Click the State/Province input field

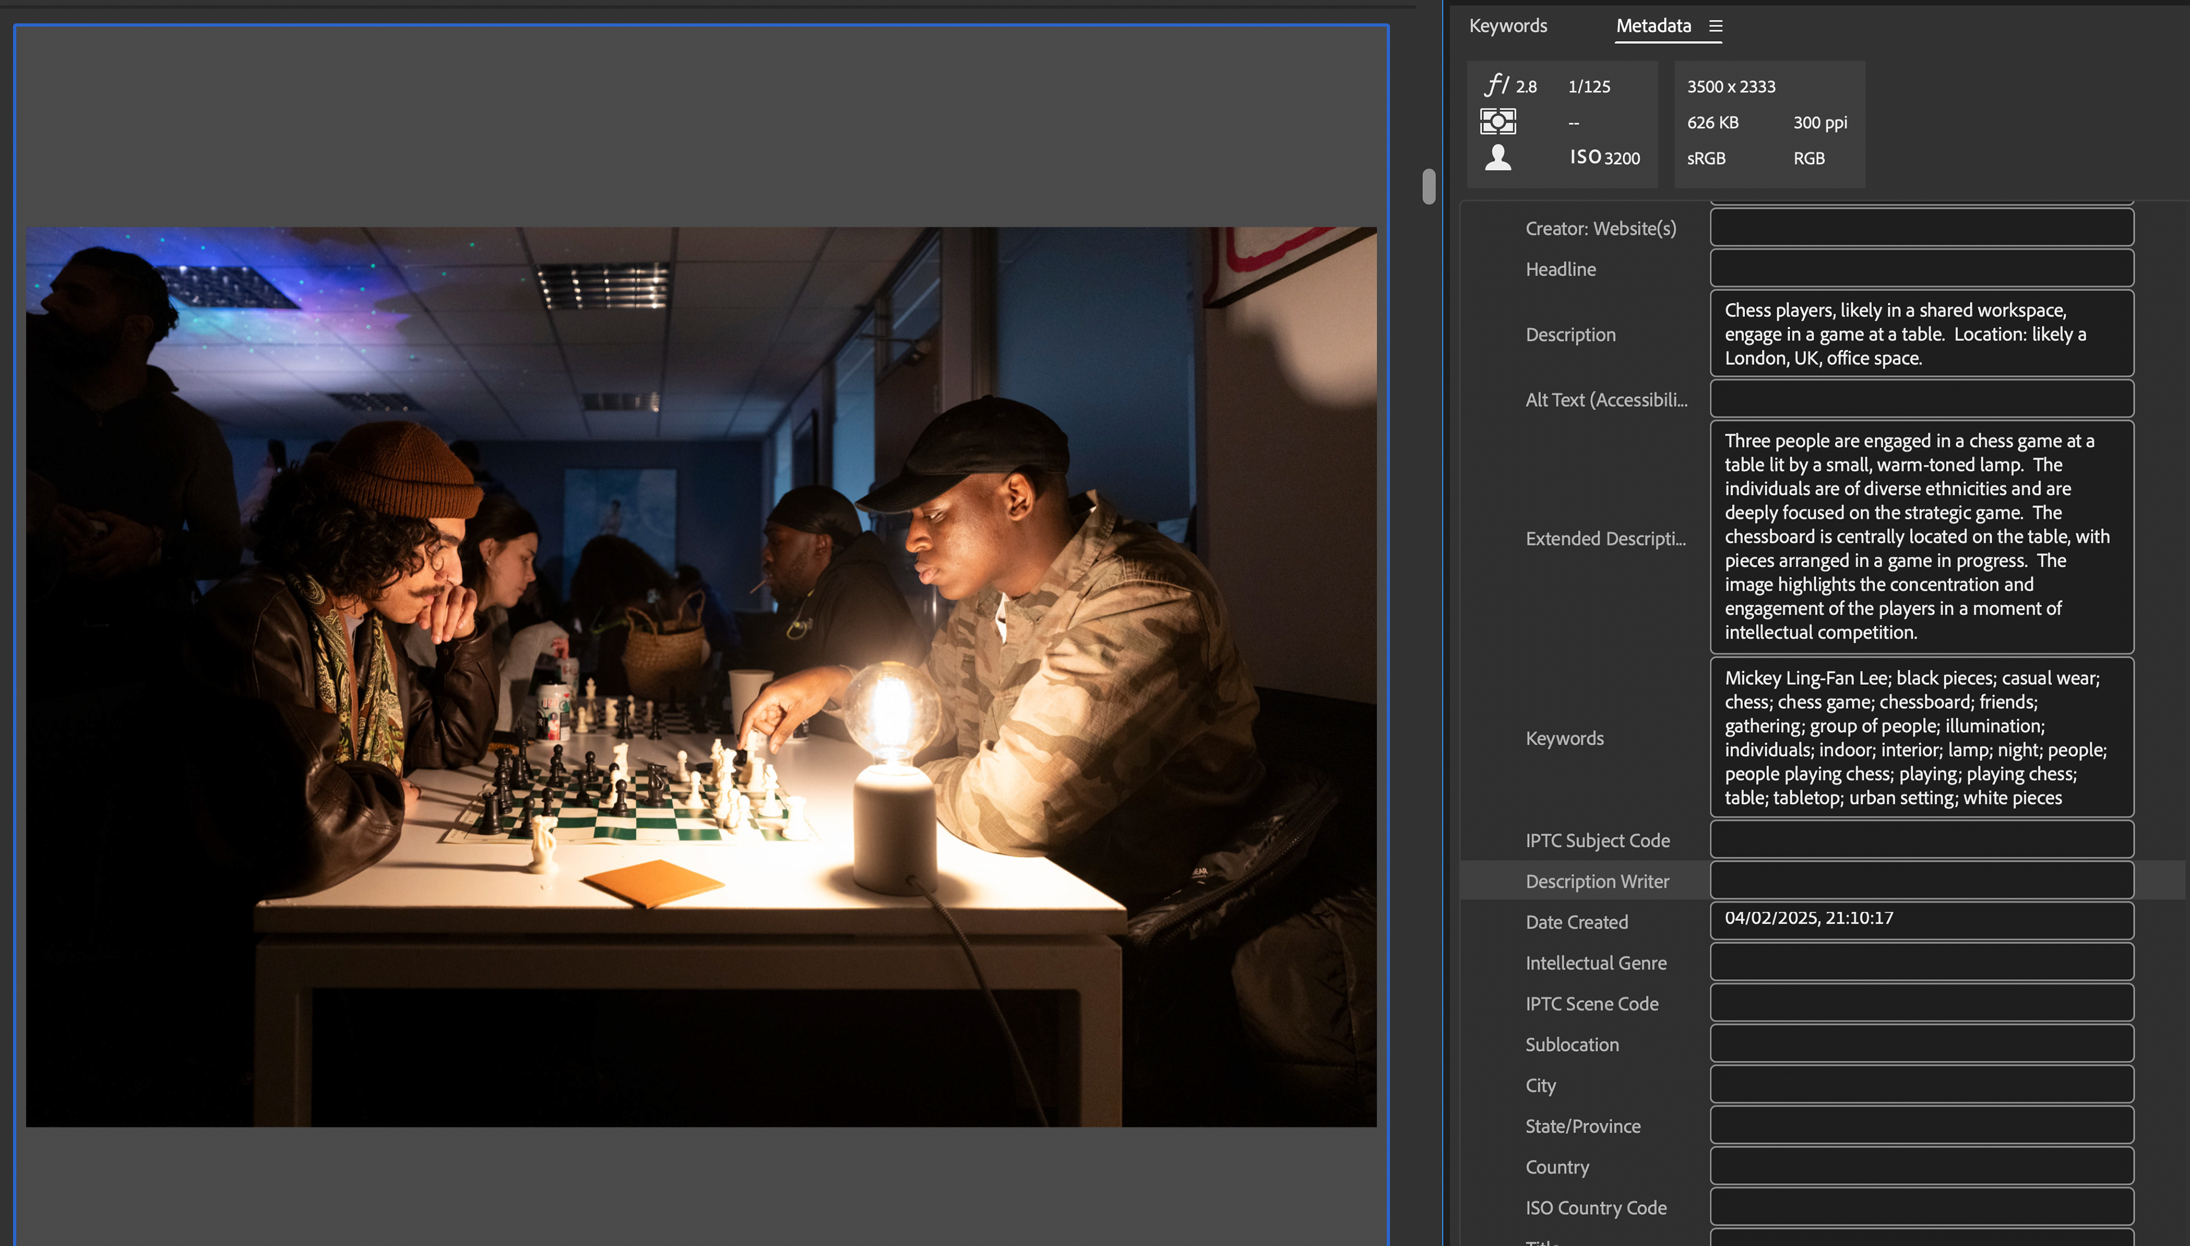[1921, 1125]
